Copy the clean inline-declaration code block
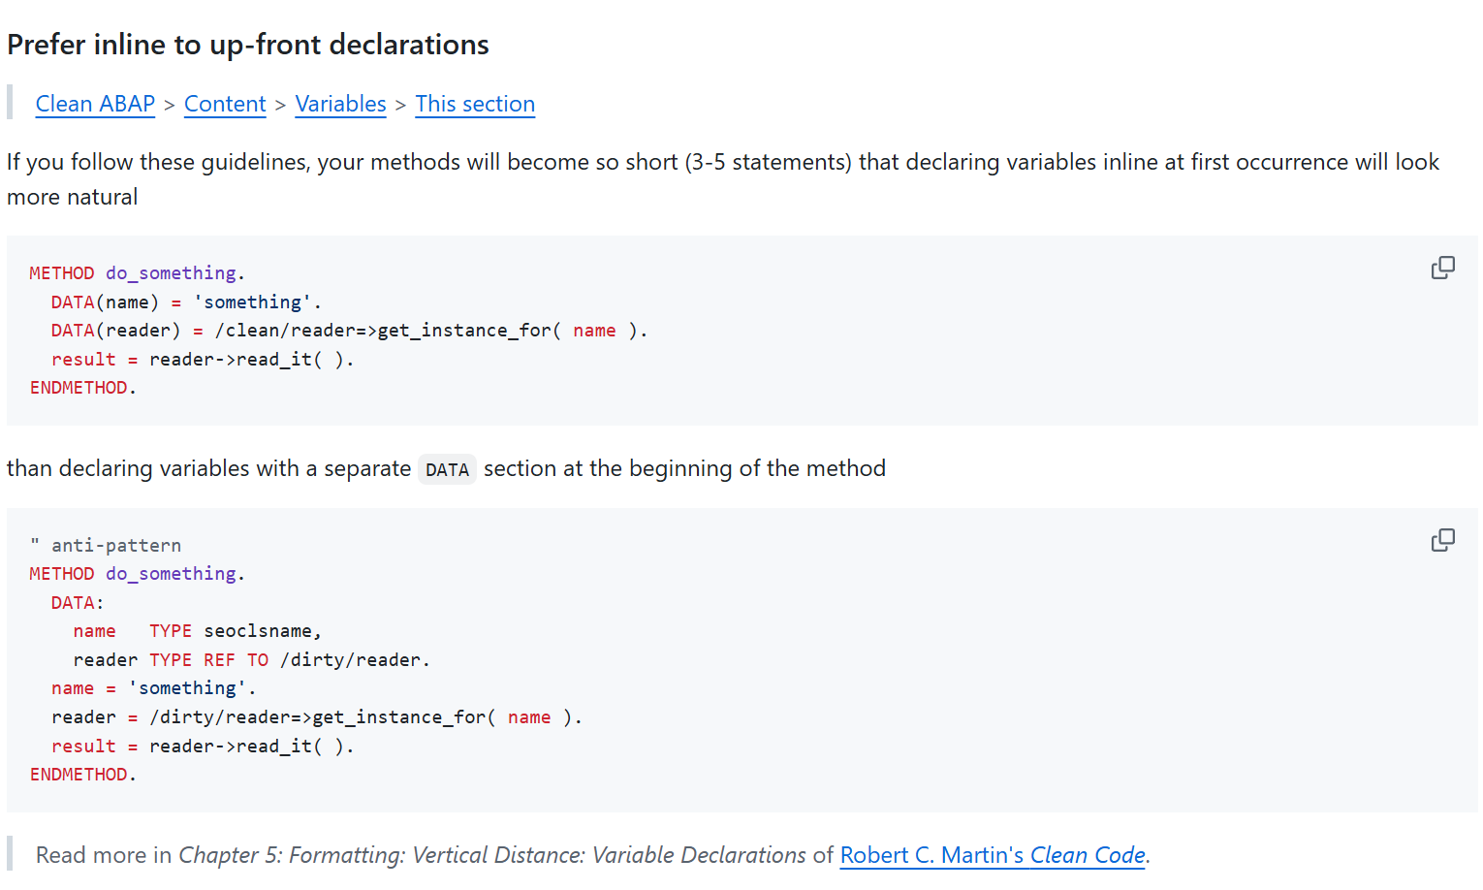Viewport: 1483px width, 890px height. (x=1442, y=268)
